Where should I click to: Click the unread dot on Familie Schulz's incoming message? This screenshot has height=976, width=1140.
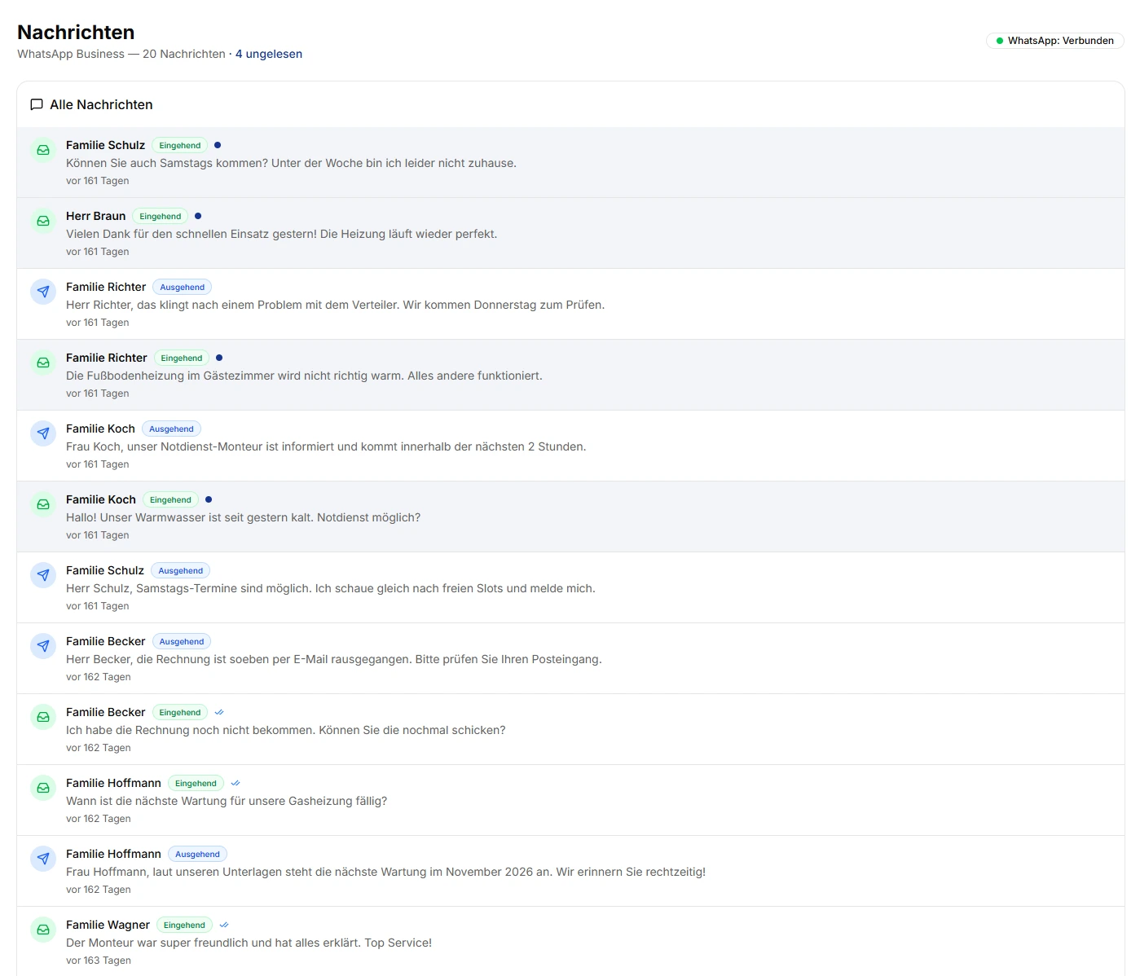[x=218, y=145]
